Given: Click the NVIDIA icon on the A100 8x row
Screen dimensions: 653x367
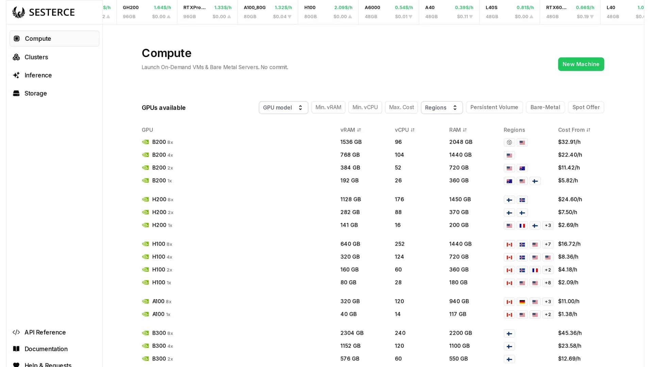Looking at the screenshot, I should click(146, 301).
